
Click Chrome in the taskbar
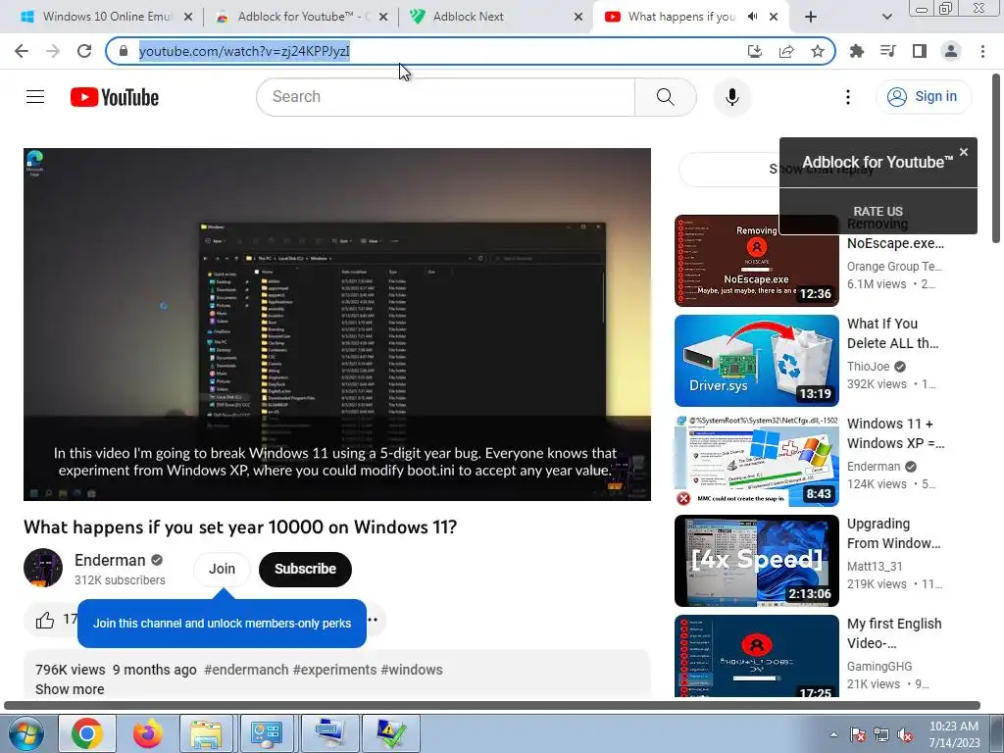[87, 733]
